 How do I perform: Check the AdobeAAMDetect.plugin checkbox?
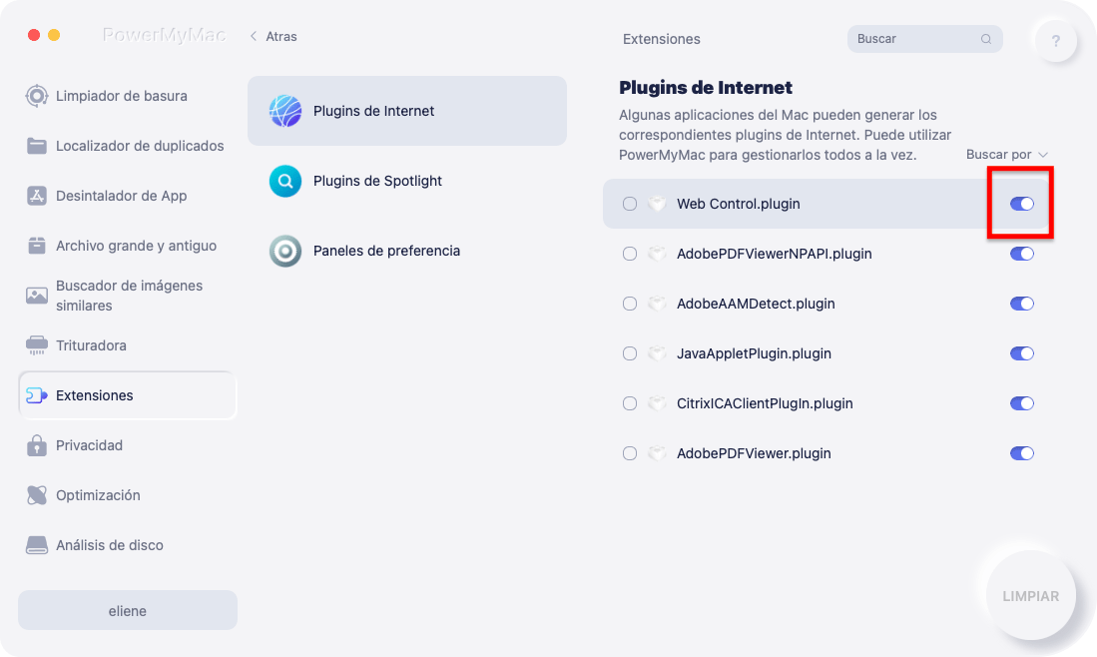630,304
